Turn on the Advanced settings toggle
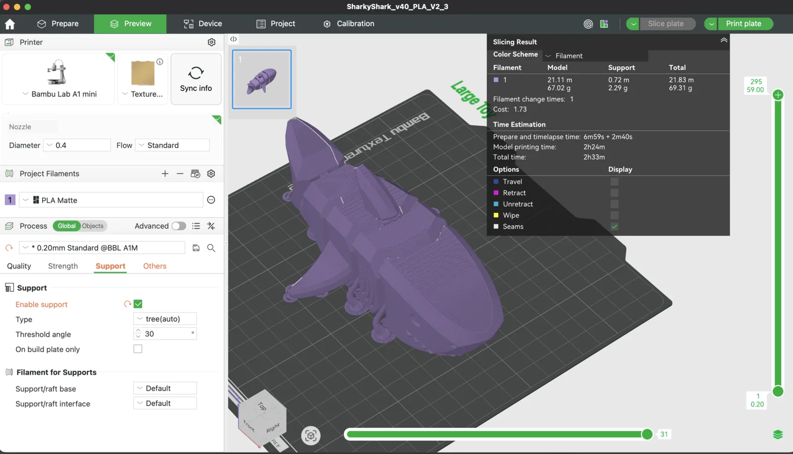Viewport: 793px width, 454px height. (x=178, y=226)
